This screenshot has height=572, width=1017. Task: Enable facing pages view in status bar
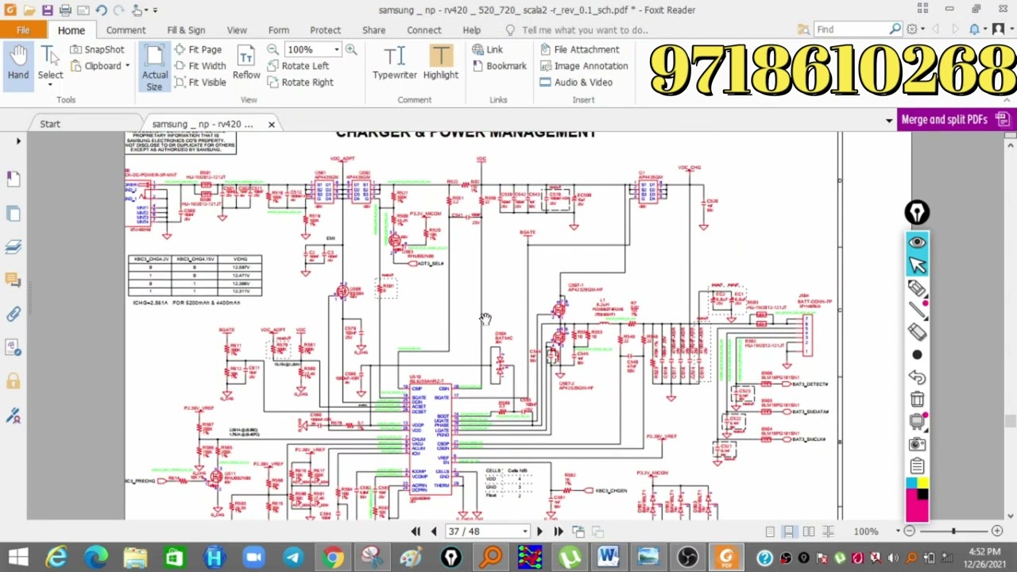808,531
